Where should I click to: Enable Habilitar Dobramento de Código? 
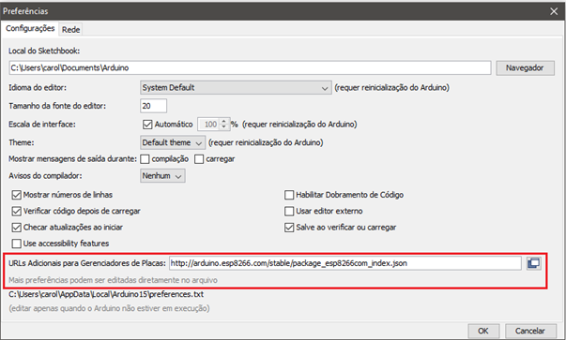[x=289, y=195]
